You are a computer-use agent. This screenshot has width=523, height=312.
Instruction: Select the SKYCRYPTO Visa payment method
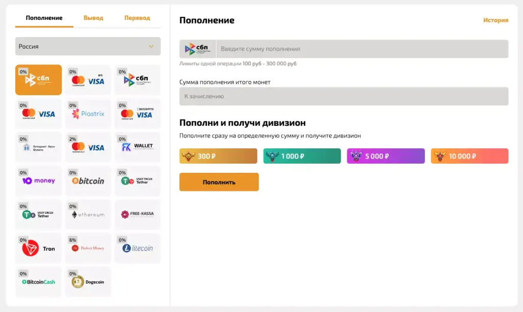pos(137,114)
